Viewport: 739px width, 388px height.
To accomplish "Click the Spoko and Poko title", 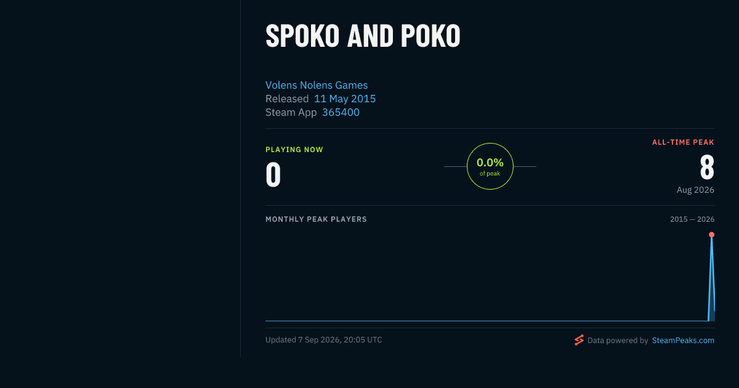I will pos(363,36).
